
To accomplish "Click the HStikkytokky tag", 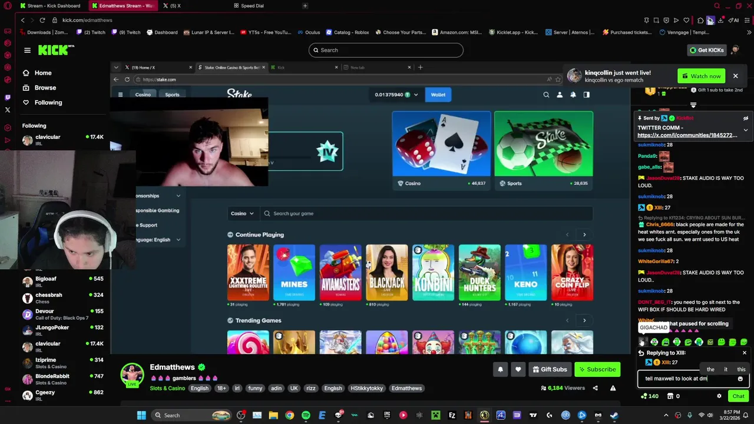I will coord(366,388).
